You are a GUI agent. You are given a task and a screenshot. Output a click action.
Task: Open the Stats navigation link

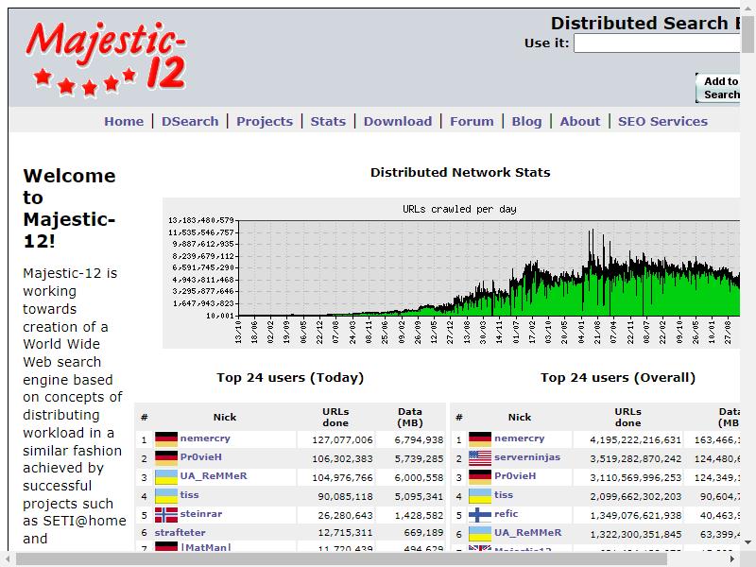point(328,122)
